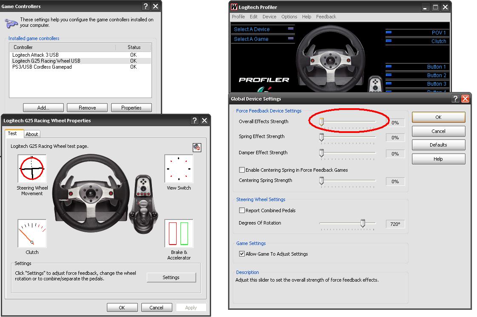Screen dimensions: 477x317
Task: Select PS3/USB Cordless Gamepad row
Action: (x=80, y=67)
